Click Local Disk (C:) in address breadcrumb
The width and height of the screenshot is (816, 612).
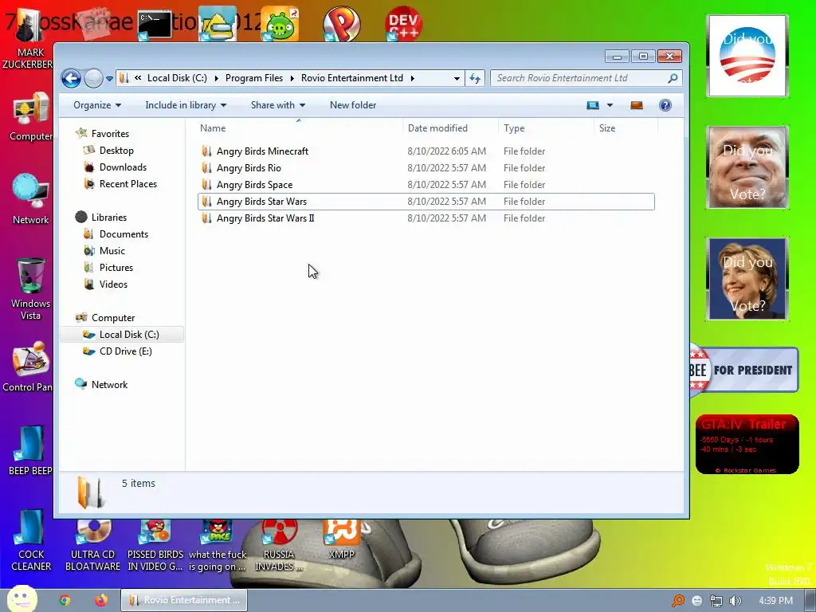[x=177, y=78]
